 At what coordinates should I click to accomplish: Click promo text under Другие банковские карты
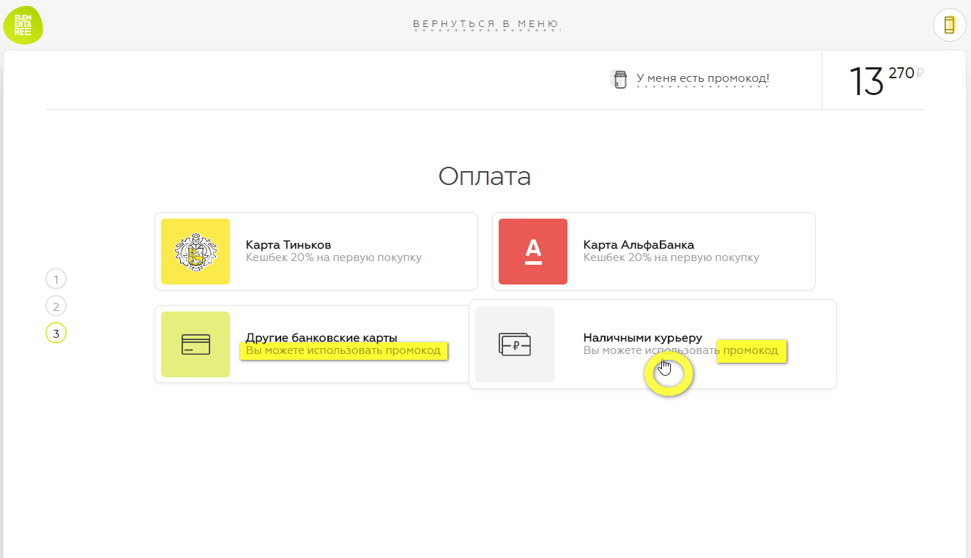[343, 351]
